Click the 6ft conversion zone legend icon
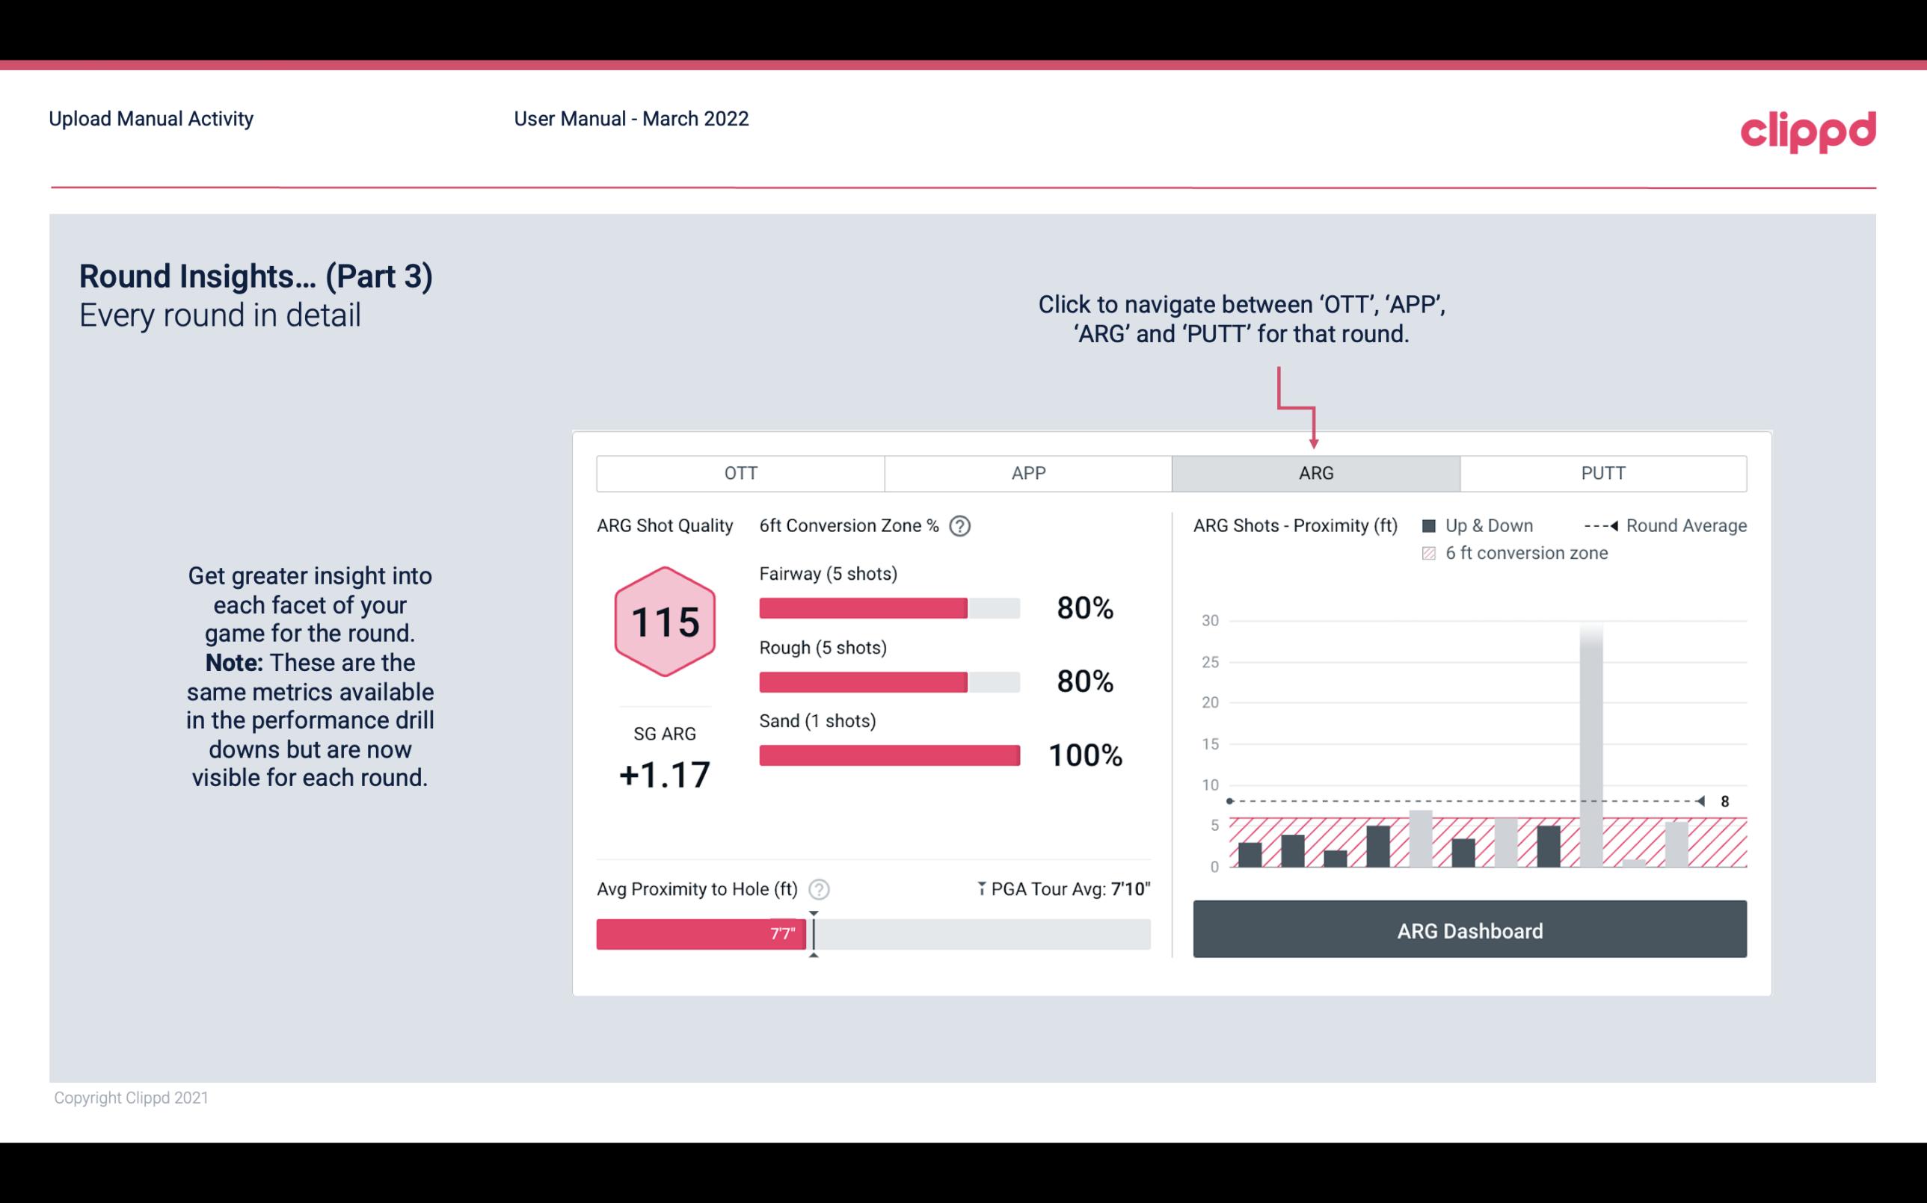 click(1429, 551)
